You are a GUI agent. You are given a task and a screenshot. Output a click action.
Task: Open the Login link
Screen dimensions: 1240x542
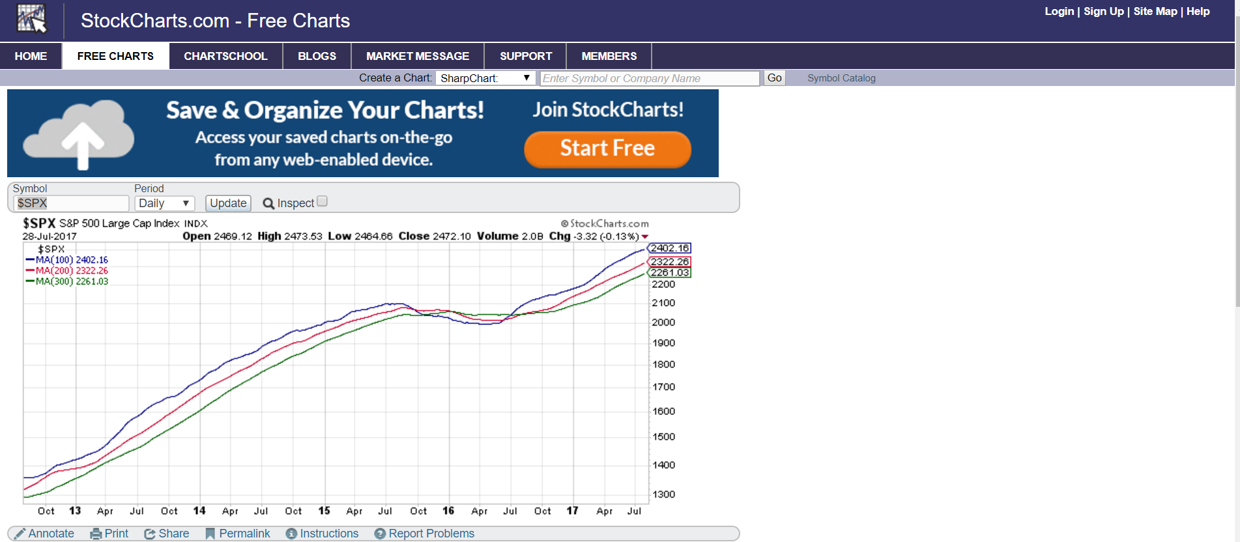pyautogui.click(x=1059, y=11)
